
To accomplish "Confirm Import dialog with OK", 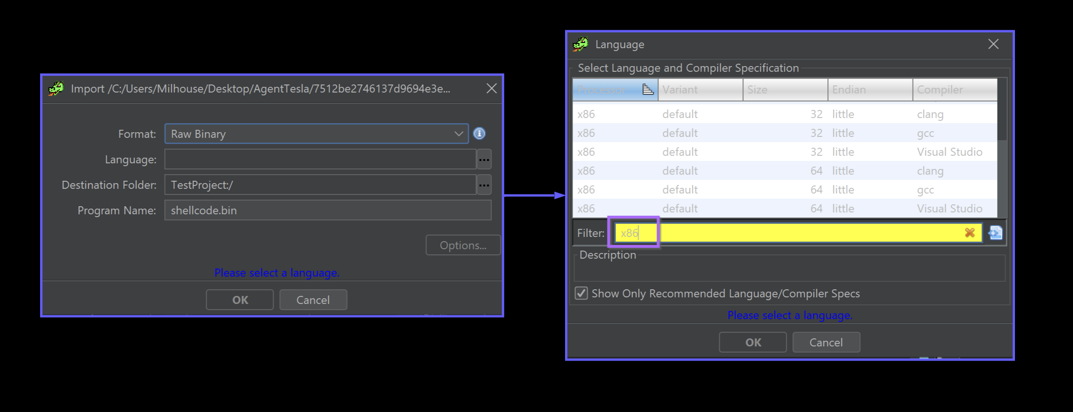I will point(240,300).
